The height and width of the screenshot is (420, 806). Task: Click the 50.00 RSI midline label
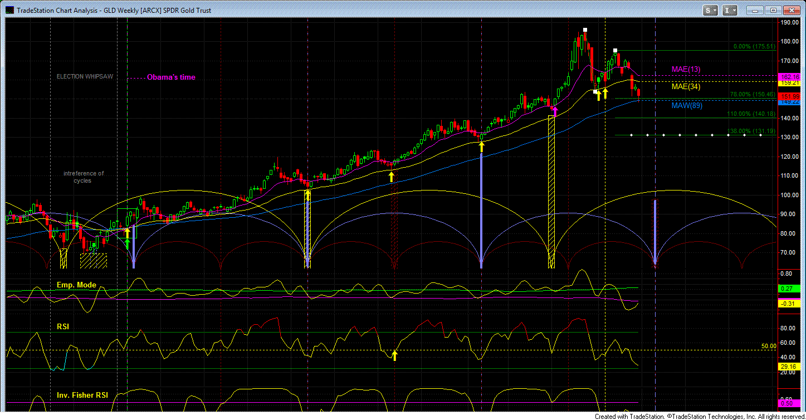click(x=769, y=346)
